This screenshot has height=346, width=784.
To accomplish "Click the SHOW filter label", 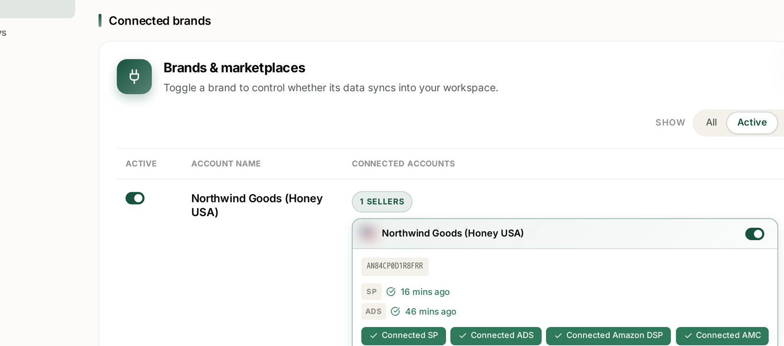I will 670,123.
